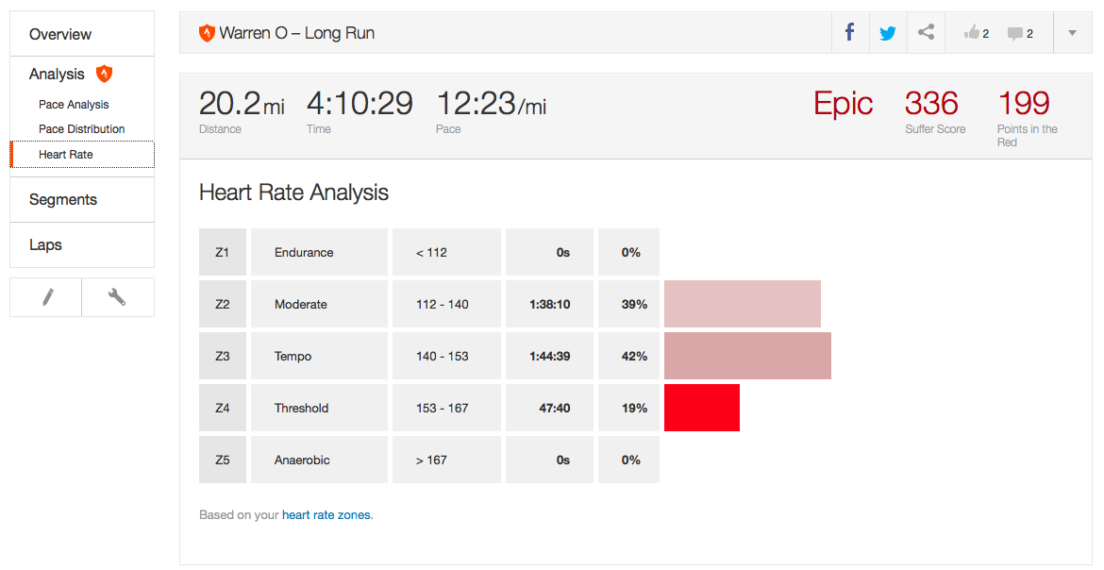This screenshot has width=1104, height=570.
Task: Go to the Laps section
Action: click(45, 244)
